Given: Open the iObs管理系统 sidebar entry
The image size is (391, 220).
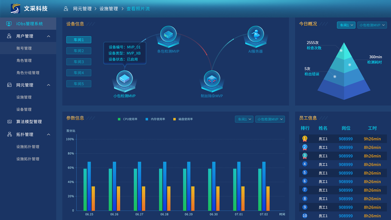Looking at the screenshot, I should point(28,24).
